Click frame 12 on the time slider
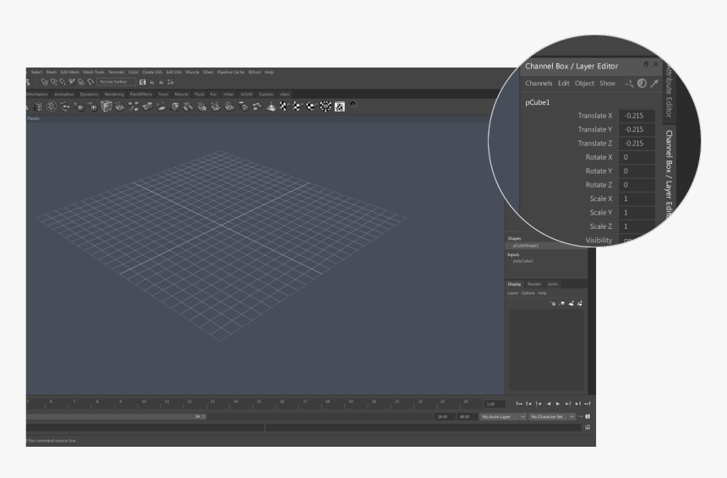Image resolution: width=727 pixels, height=478 pixels. click(x=189, y=404)
